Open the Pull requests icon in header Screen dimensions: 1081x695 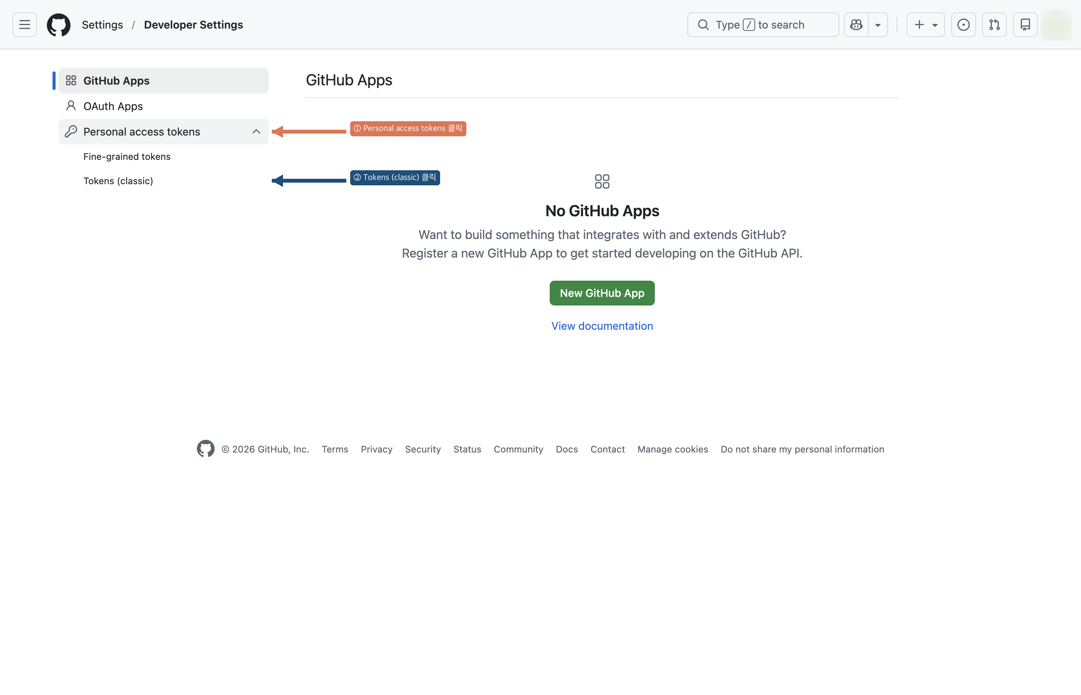tap(995, 25)
